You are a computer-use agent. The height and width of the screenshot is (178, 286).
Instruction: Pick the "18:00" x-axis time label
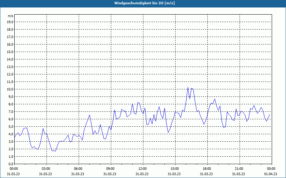(207, 169)
